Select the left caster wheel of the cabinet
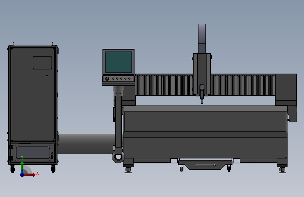This screenshot has height=197, width=304. coord(12,169)
